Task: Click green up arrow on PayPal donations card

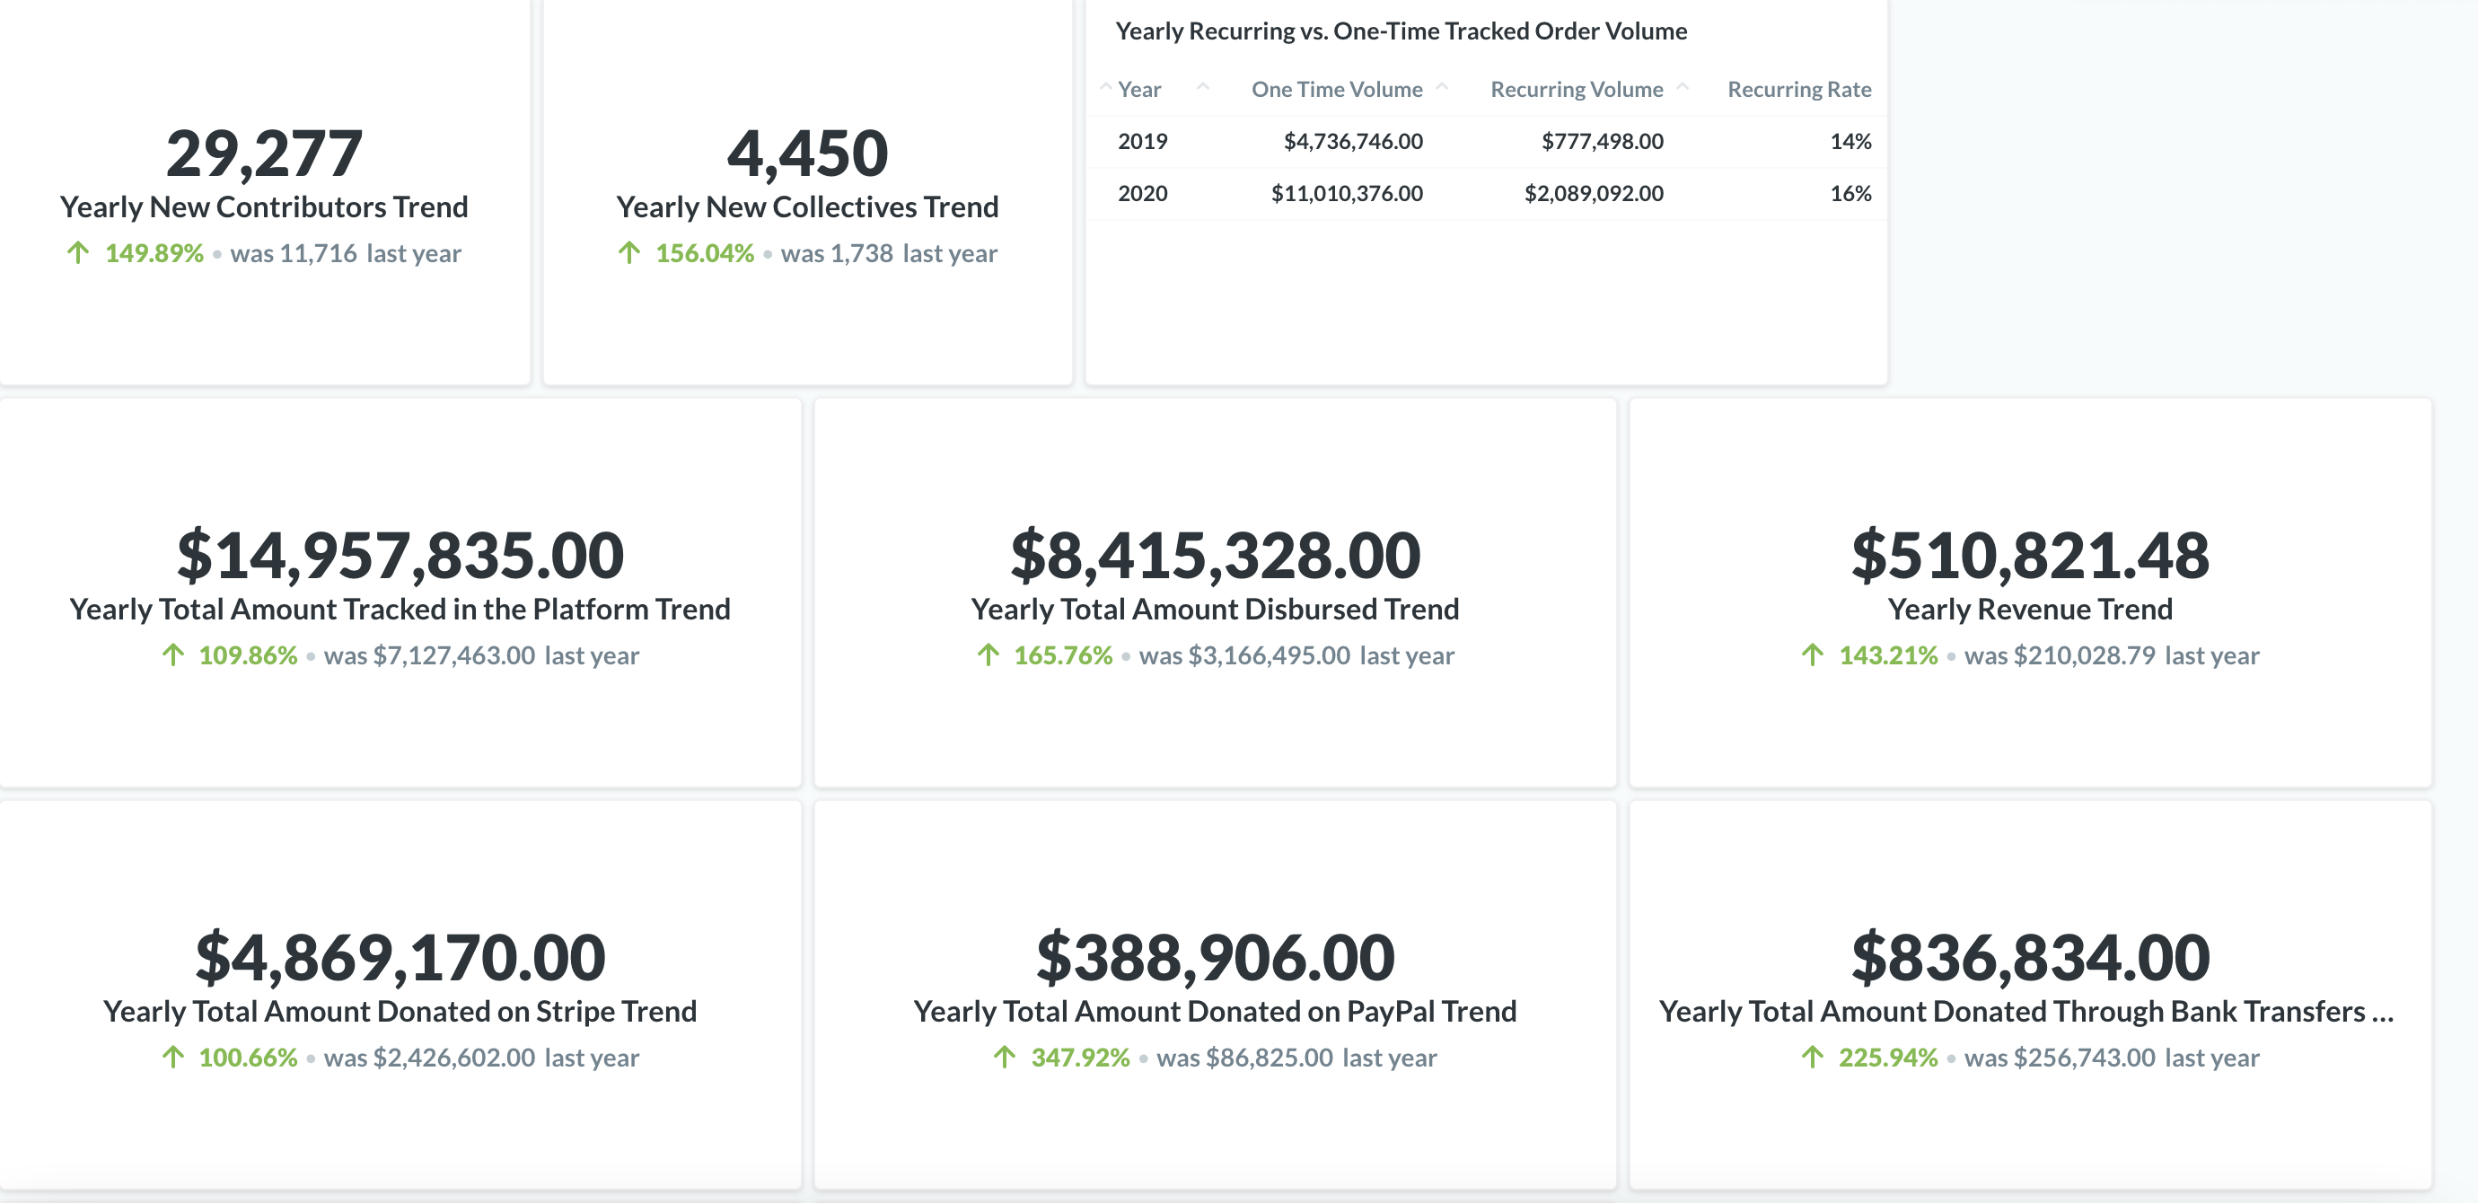Action: point(1005,1057)
